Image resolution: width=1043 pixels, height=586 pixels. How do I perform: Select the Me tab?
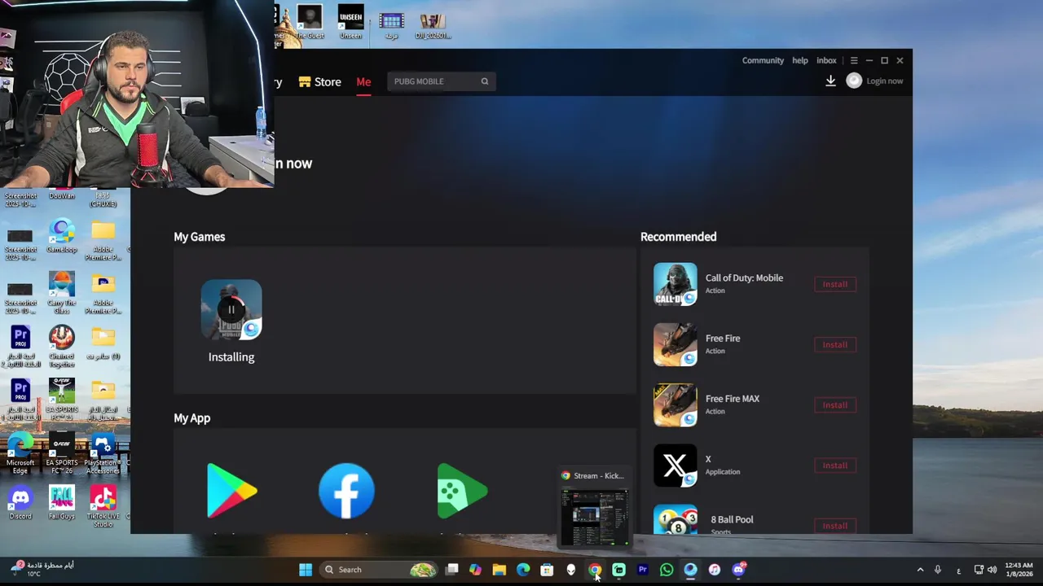[x=363, y=81]
